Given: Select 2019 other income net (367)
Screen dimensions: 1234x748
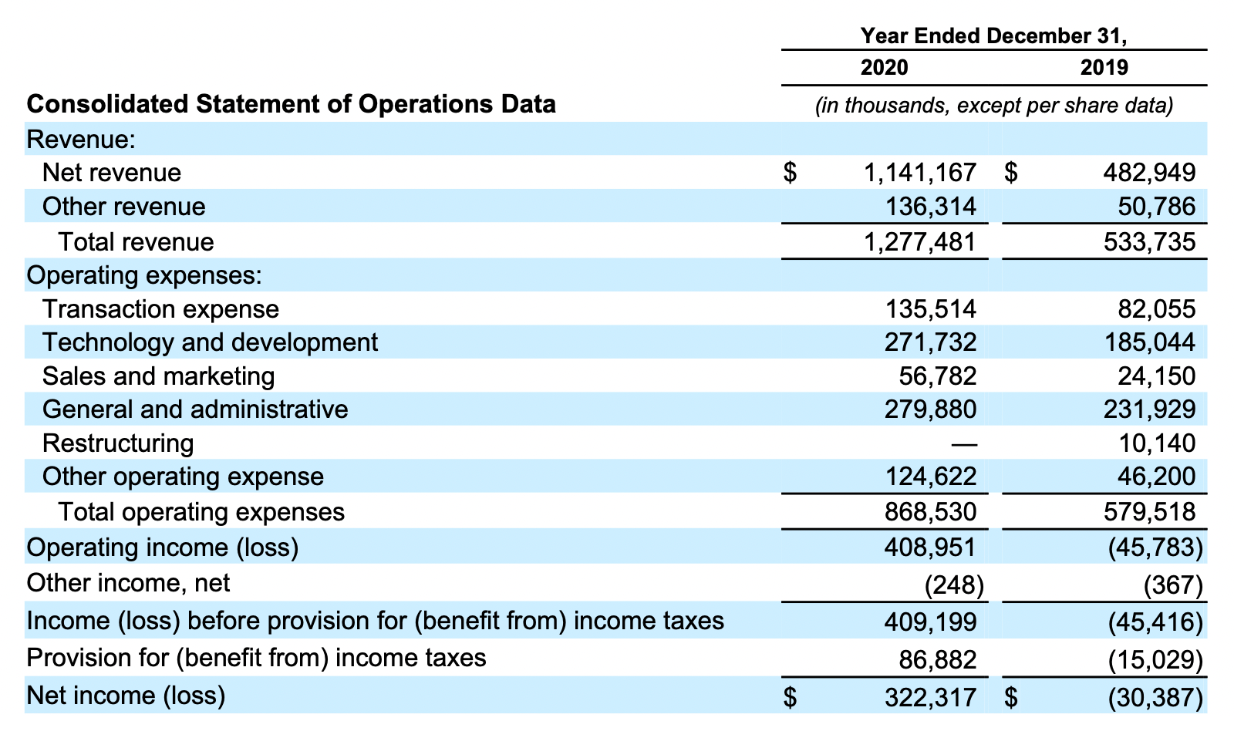Looking at the screenshot, I should click(x=1173, y=586).
